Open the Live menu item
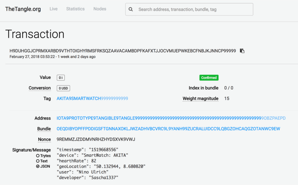Image resolution: width=298 pixels, height=185 pixels. tap(54, 9)
